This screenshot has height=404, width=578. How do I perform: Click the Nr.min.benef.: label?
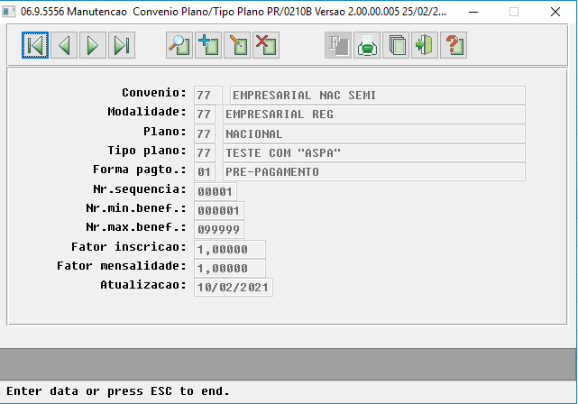pos(136,208)
